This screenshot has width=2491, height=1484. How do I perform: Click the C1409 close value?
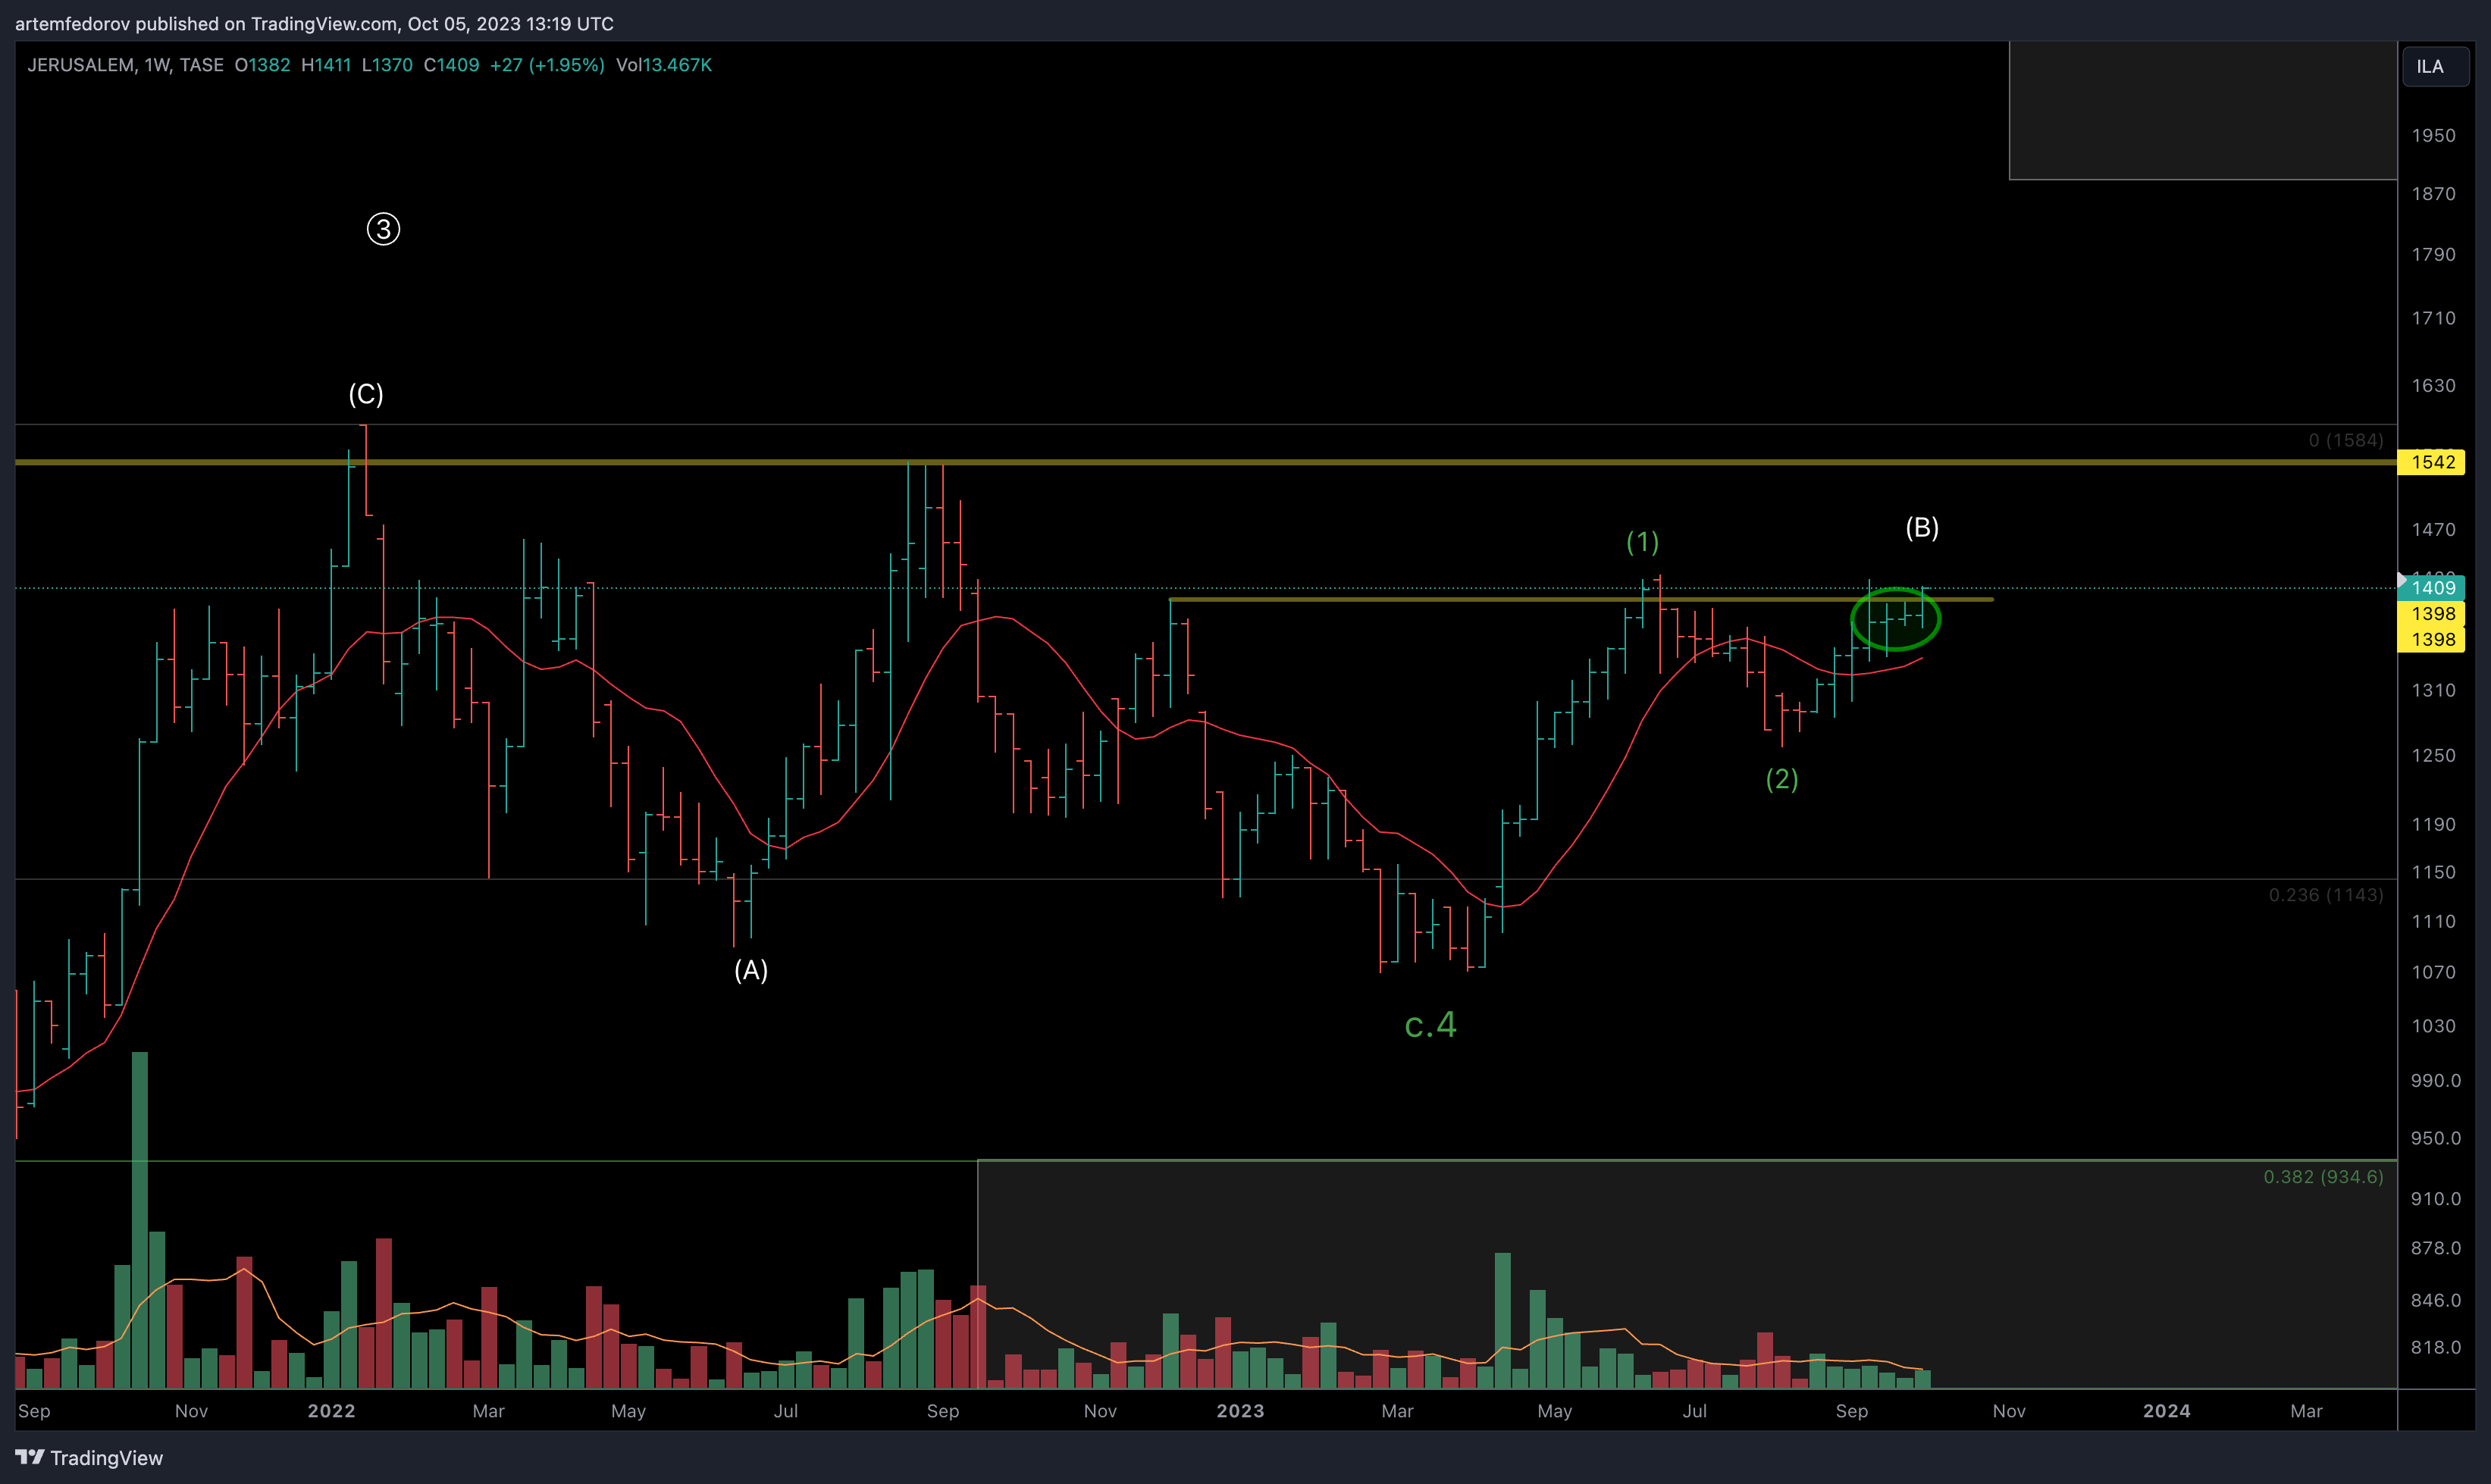pos(451,65)
